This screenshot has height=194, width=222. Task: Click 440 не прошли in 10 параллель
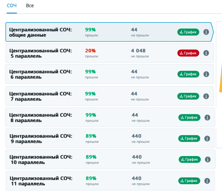tap(137, 157)
